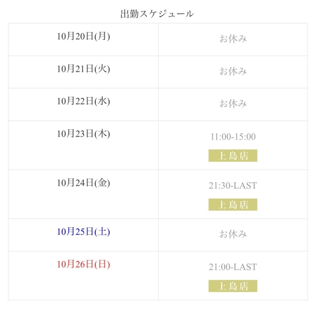
Task: Select the 10月22日(水) date cell
Action: coord(83,101)
